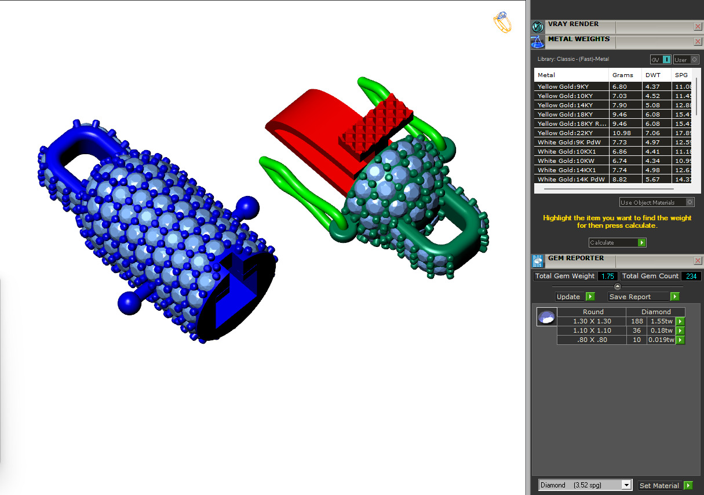The height and width of the screenshot is (495, 704).
Task: Click the orange ring logo in viewport
Action: pyautogui.click(x=502, y=22)
